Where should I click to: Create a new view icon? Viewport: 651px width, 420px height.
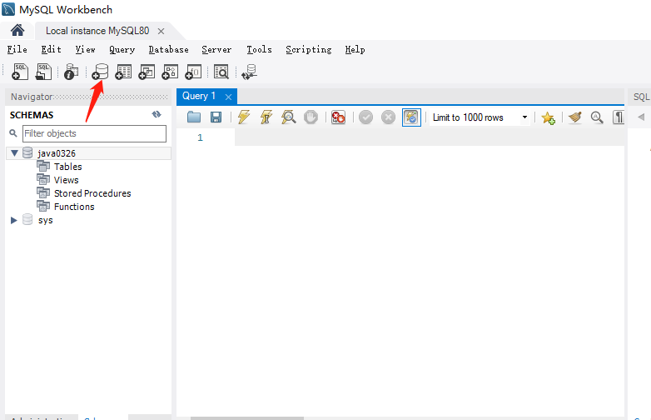click(x=147, y=72)
